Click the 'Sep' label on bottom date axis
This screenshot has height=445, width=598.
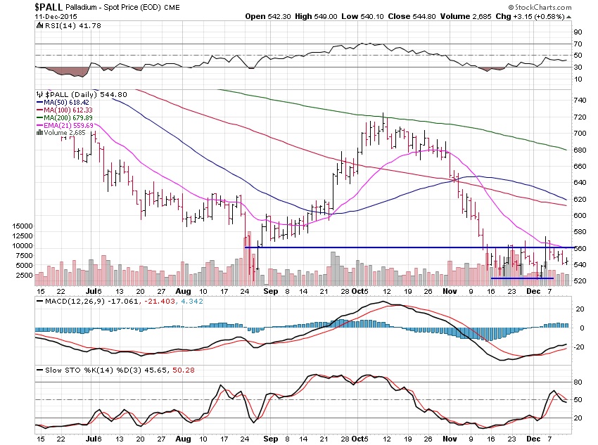271,439
